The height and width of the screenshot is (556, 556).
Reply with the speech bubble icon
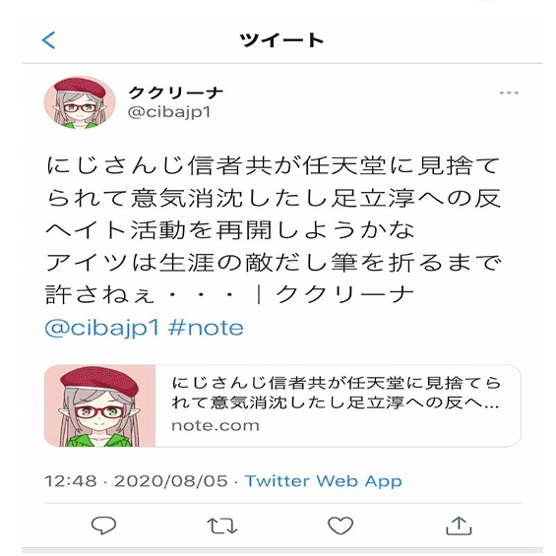(x=103, y=525)
